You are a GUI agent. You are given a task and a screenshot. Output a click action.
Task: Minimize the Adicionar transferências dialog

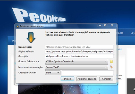click(x=100, y=25)
